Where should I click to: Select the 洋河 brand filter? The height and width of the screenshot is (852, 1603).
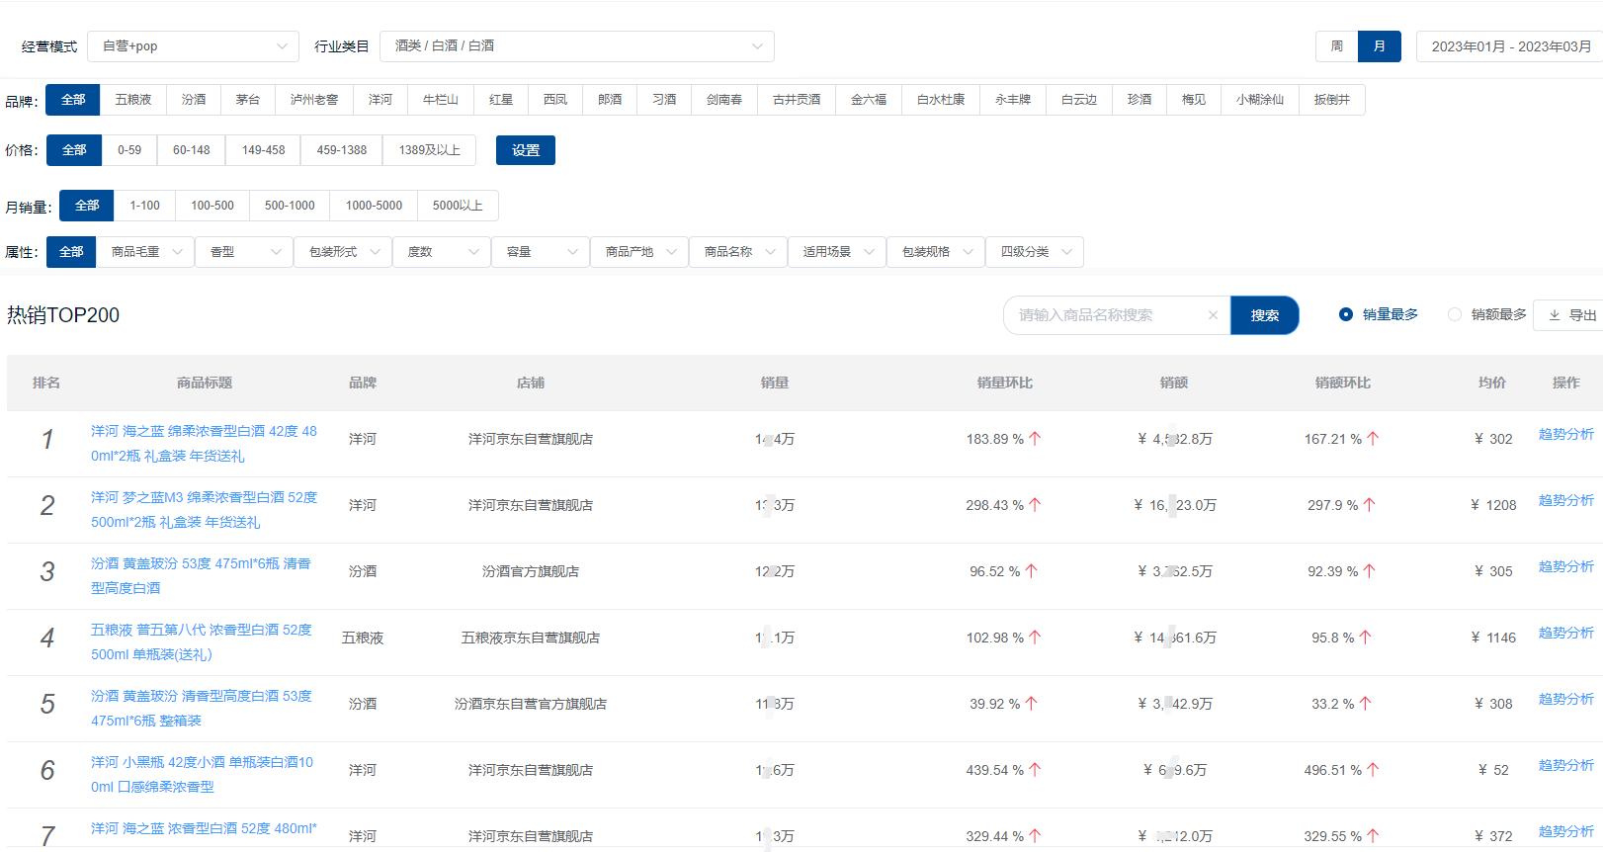pos(380,100)
